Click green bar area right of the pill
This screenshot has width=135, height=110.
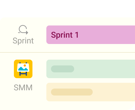tap(104, 69)
